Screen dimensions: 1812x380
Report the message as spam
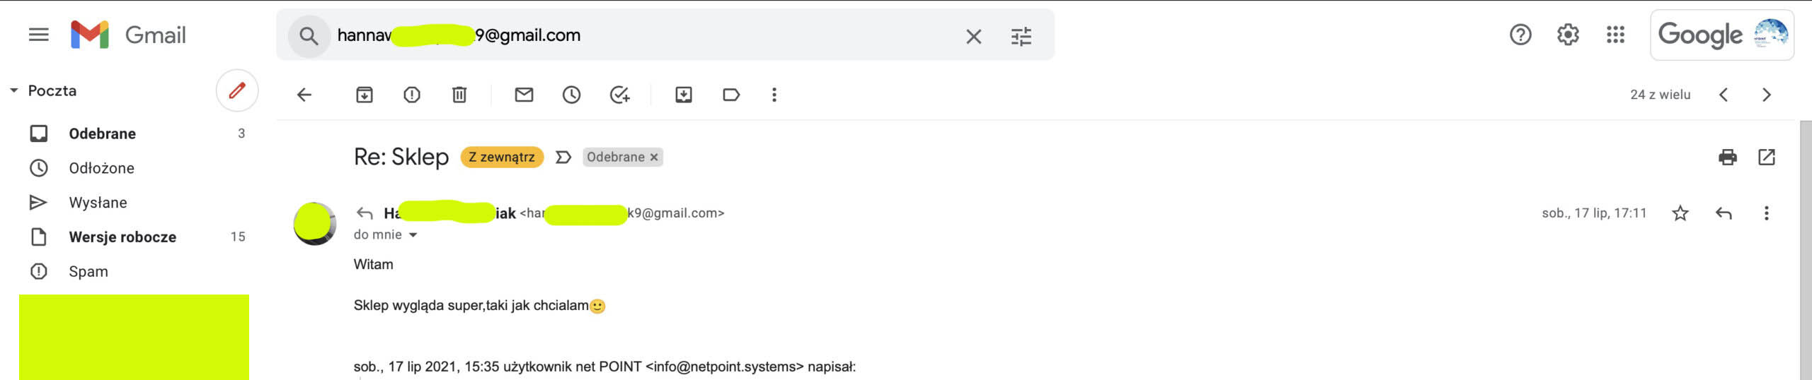(x=412, y=95)
